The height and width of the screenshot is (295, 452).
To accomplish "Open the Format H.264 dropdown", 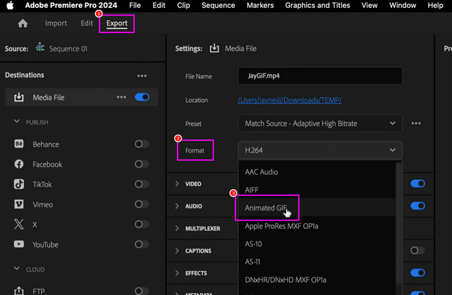I will tap(320, 150).
